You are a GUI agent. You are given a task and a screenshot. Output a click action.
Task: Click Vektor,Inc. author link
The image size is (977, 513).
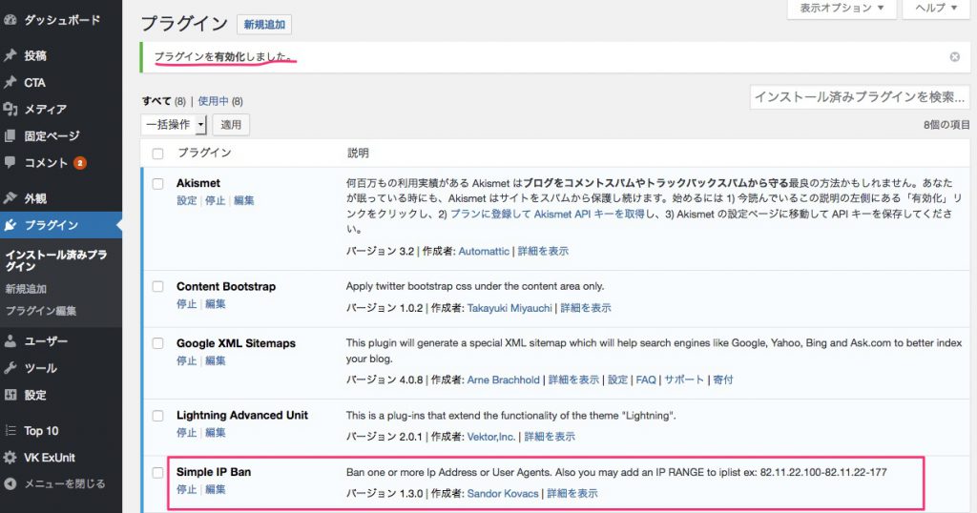click(491, 437)
